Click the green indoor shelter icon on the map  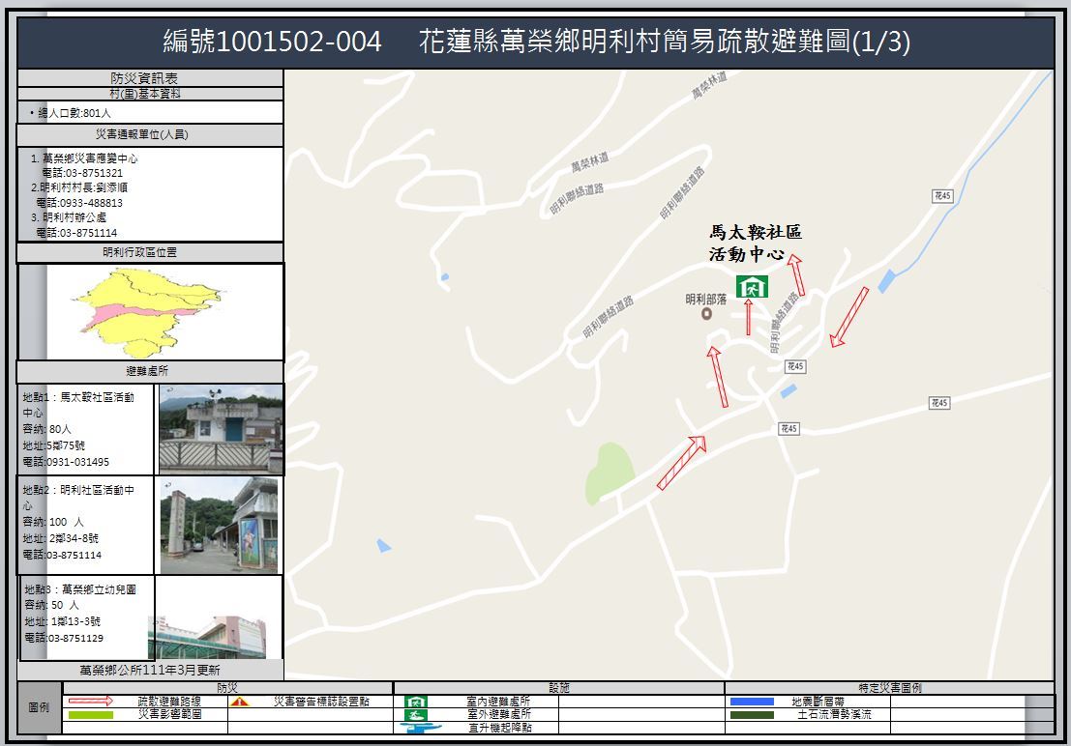tap(752, 286)
